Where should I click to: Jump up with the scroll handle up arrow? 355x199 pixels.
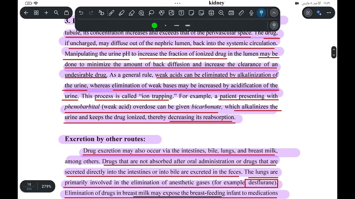pos(334,49)
